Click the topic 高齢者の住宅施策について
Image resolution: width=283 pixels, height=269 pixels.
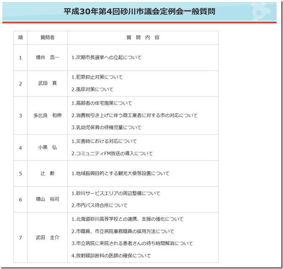[x=101, y=103]
